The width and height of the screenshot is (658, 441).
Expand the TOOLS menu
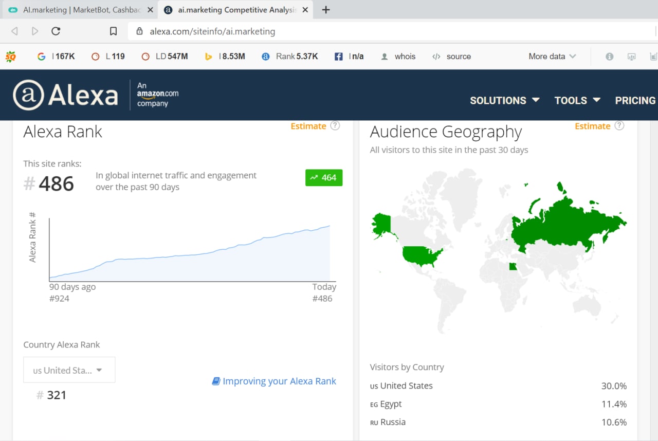(x=577, y=100)
